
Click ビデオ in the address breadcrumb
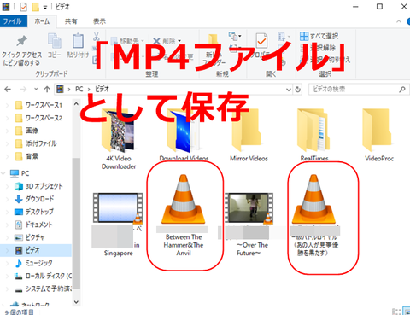click(x=102, y=89)
